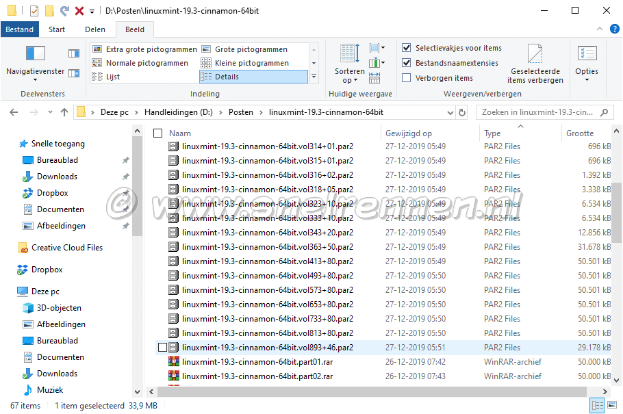Switch to the Start ribbon tab
This screenshot has height=414, width=623.
click(x=57, y=29)
